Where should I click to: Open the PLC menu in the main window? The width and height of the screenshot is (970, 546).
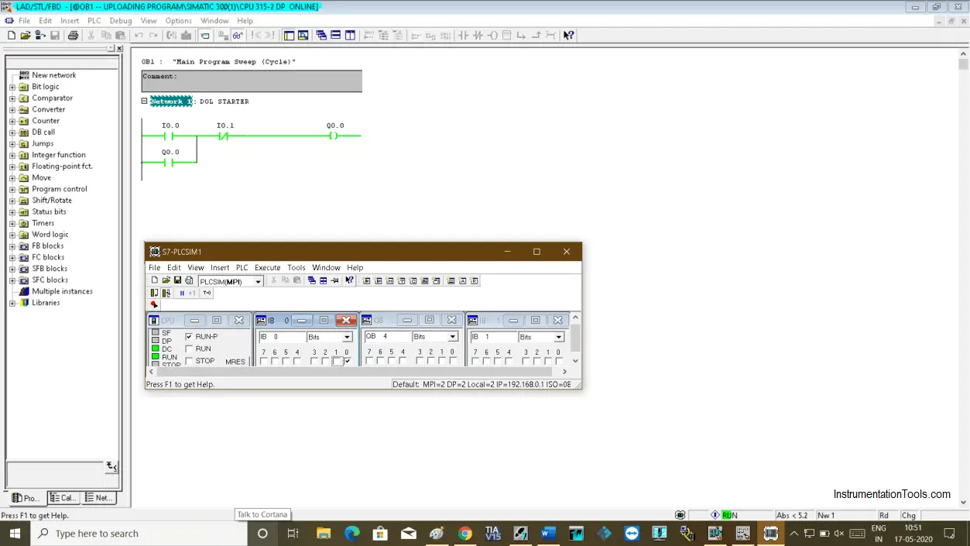coord(94,21)
